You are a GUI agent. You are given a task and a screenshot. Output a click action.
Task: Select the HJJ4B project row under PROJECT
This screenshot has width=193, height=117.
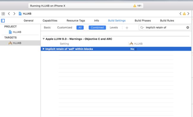coord(20,32)
